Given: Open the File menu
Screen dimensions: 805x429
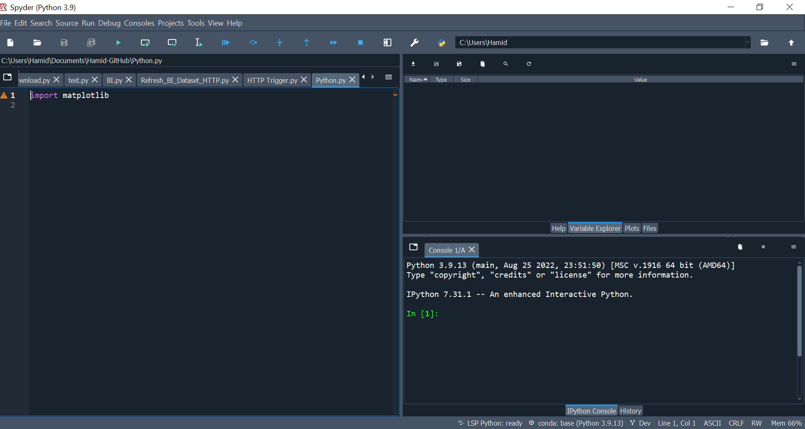Looking at the screenshot, I should pyautogui.click(x=5, y=23).
